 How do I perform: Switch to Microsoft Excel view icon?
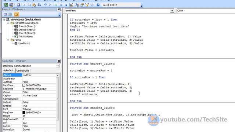6,5
